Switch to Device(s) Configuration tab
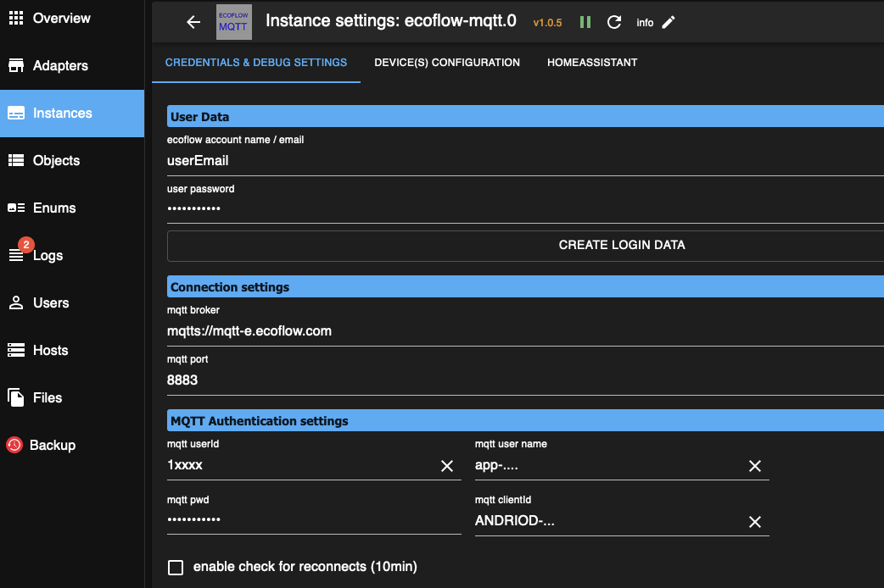 coord(447,63)
